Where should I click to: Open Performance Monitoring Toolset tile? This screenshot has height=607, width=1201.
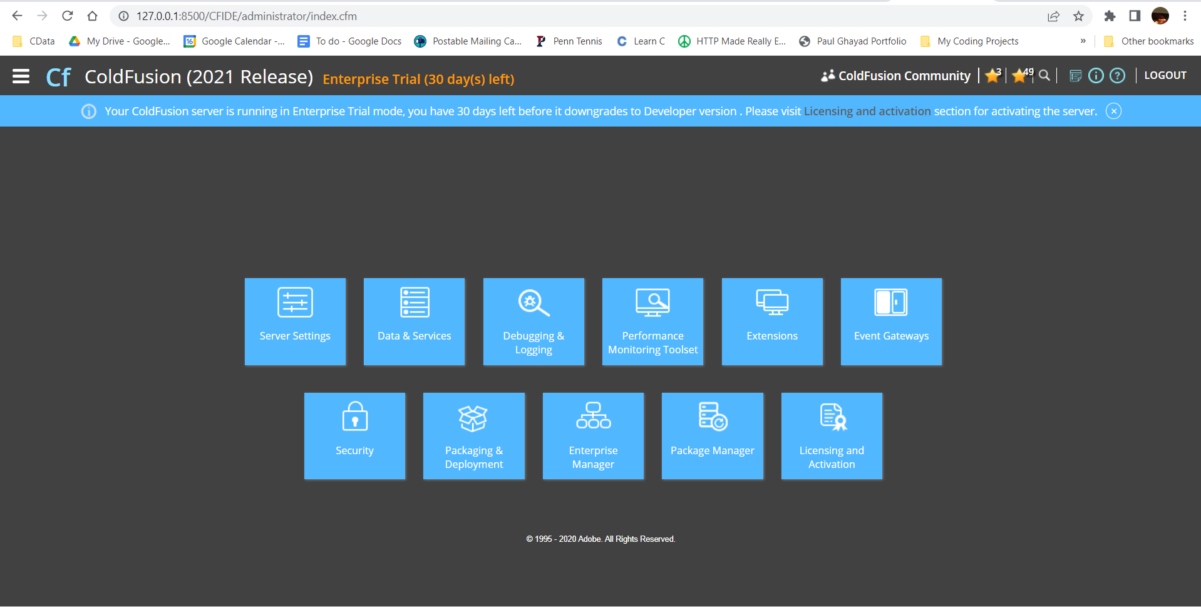point(652,321)
